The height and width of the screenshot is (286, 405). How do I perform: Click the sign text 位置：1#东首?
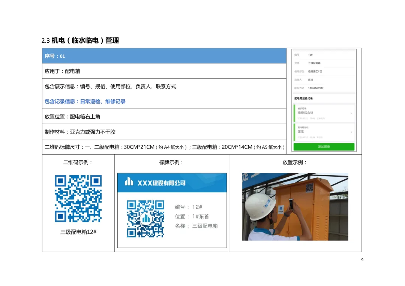[x=192, y=216]
